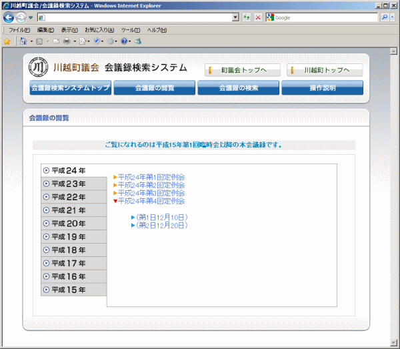Screen dimensions: 400x349
Task: Open the Home icon dropdown arrow
Action: tap(31, 41)
